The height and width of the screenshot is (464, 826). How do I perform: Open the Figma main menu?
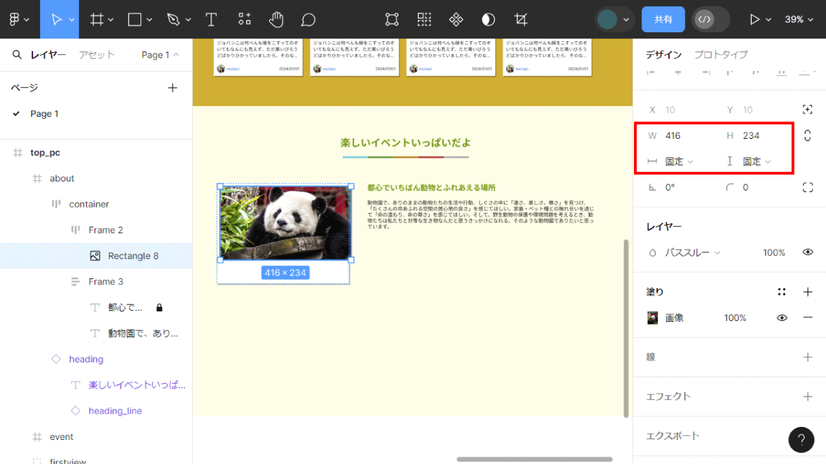point(14,19)
